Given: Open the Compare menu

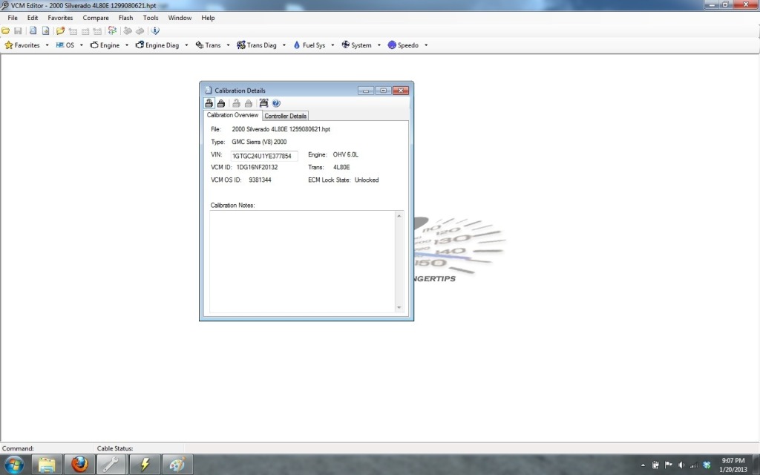Looking at the screenshot, I should tap(96, 18).
